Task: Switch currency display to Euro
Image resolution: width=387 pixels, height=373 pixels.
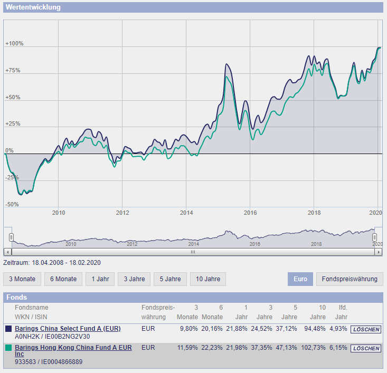Action: point(300,279)
